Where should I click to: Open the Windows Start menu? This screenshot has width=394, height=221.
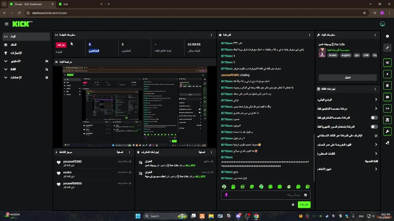(x=138, y=216)
